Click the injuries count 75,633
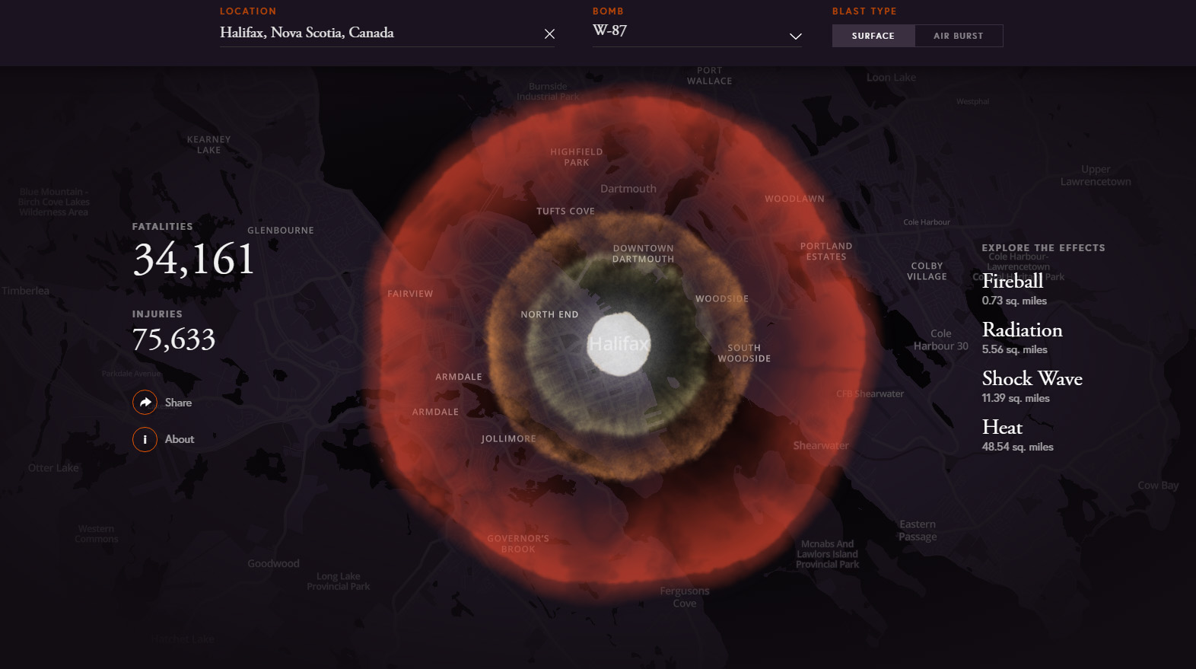Screen dimensions: 1196x669 (173, 339)
